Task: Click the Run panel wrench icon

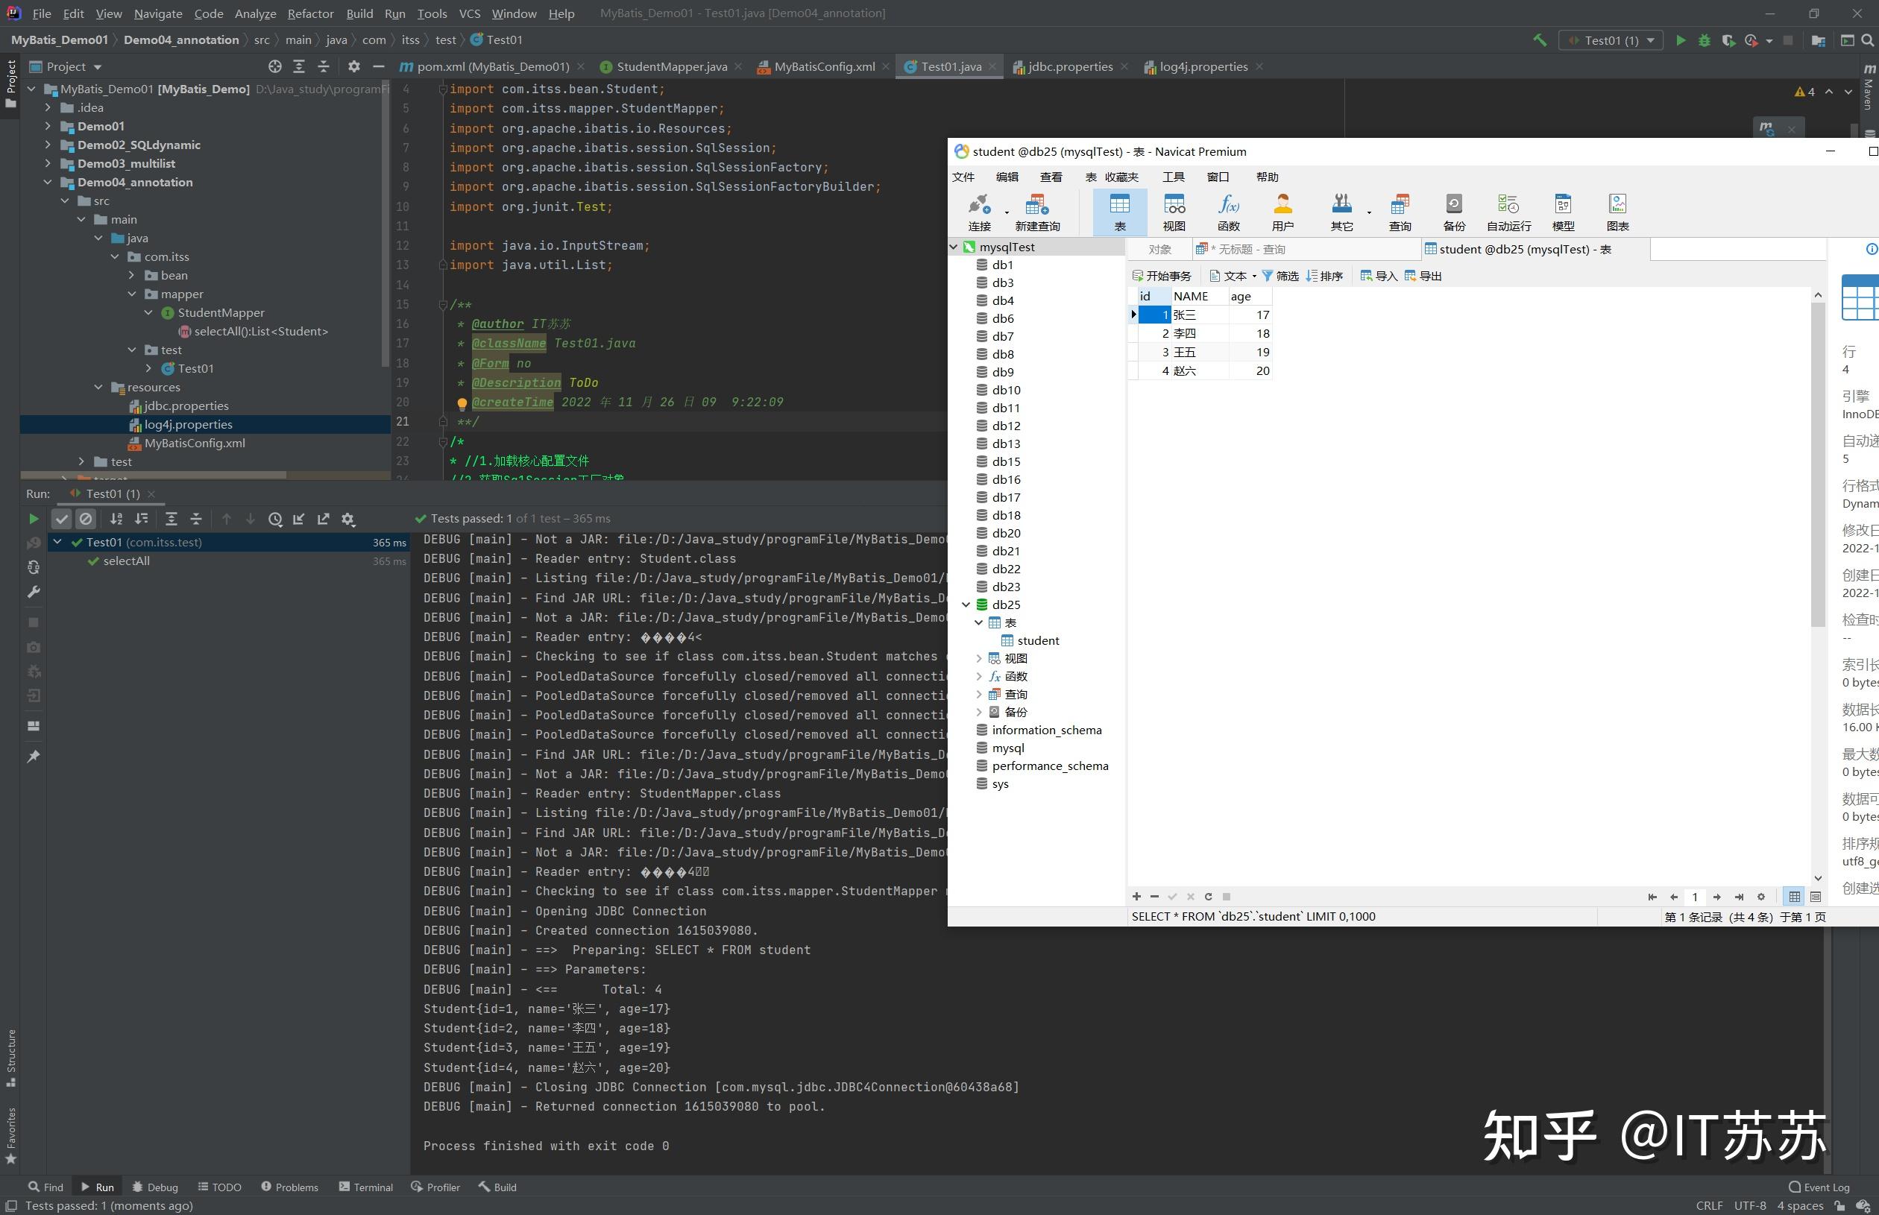Action: pyautogui.click(x=33, y=592)
